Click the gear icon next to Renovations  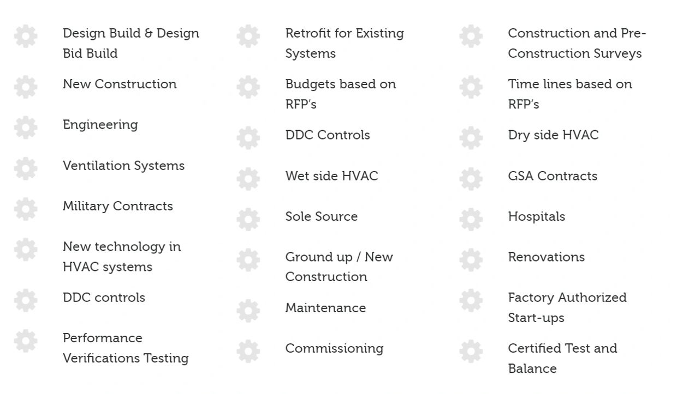pos(471,260)
